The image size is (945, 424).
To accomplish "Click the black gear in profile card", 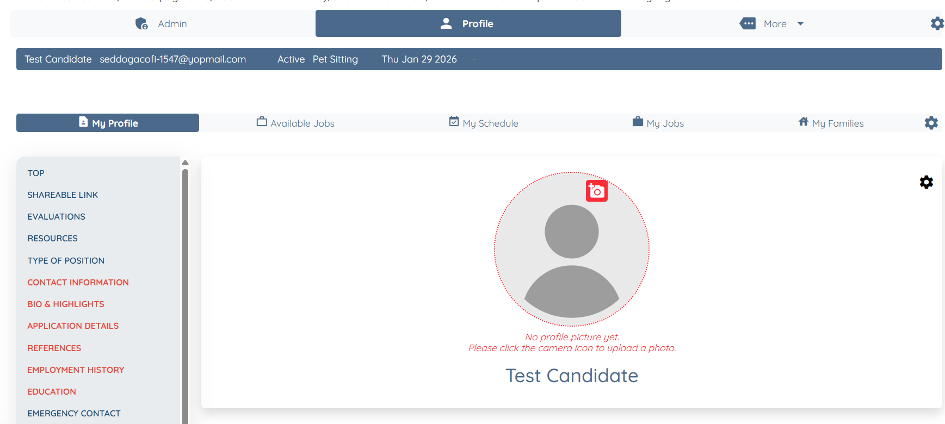I will 926,182.
